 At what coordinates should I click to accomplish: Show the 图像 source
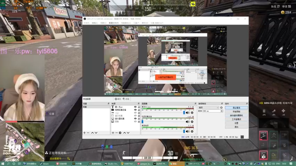point(135,122)
